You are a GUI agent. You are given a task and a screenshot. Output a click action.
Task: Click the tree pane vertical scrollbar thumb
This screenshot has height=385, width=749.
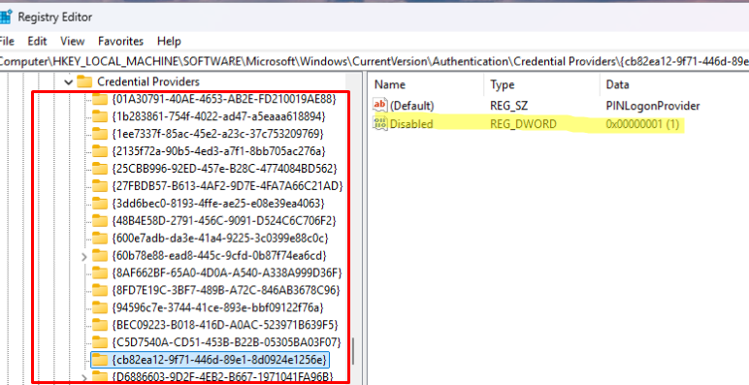coord(353,352)
